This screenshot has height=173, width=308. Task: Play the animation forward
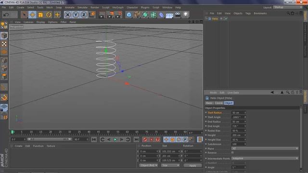pos(115,139)
